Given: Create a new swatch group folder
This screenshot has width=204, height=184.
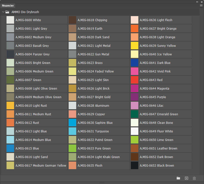Looking at the screenshot, I should pos(178,178).
